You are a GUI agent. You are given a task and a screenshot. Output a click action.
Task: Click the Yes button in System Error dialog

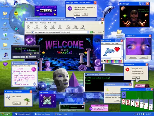(136, 77)
